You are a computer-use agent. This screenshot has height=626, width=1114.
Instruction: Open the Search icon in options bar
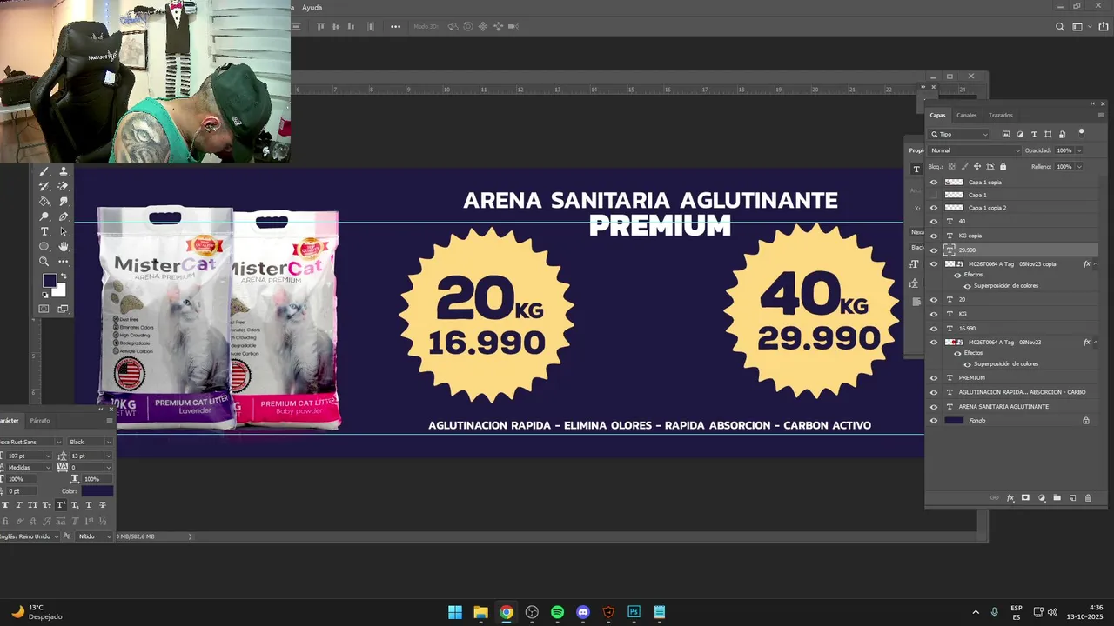tap(1060, 27)
